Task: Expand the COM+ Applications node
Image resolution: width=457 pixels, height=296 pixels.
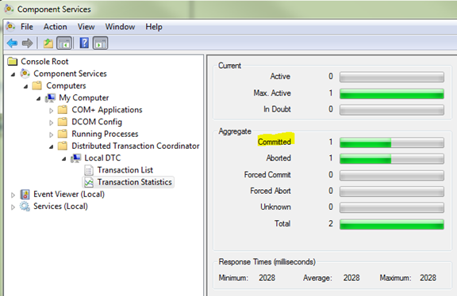Action: (51, 111)
